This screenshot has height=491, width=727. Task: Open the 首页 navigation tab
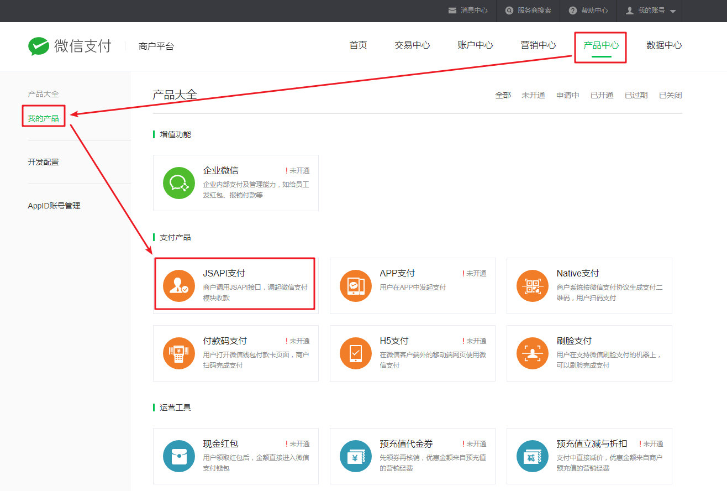(358, 45)
